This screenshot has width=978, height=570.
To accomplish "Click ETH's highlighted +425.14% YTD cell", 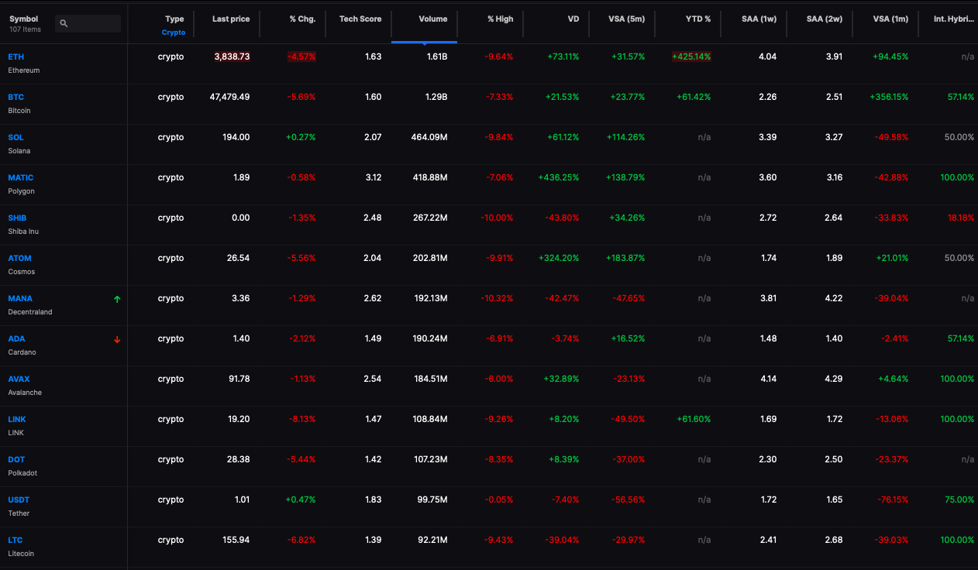I will pos(693,57).
